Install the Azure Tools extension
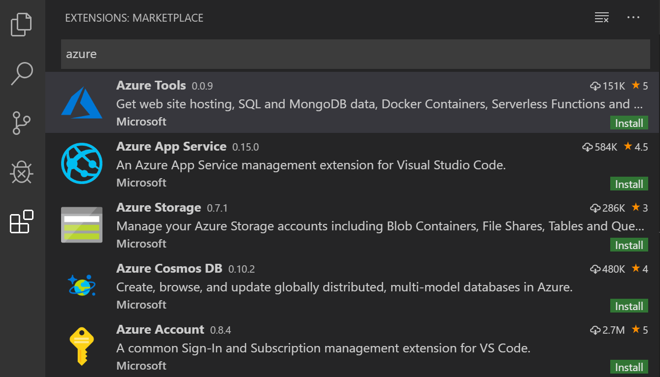The image size is (660, 377). [629, 123]
